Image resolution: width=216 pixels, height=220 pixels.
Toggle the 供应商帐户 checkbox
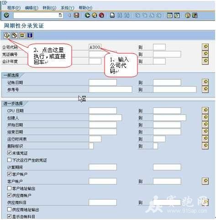coord(9,195)
